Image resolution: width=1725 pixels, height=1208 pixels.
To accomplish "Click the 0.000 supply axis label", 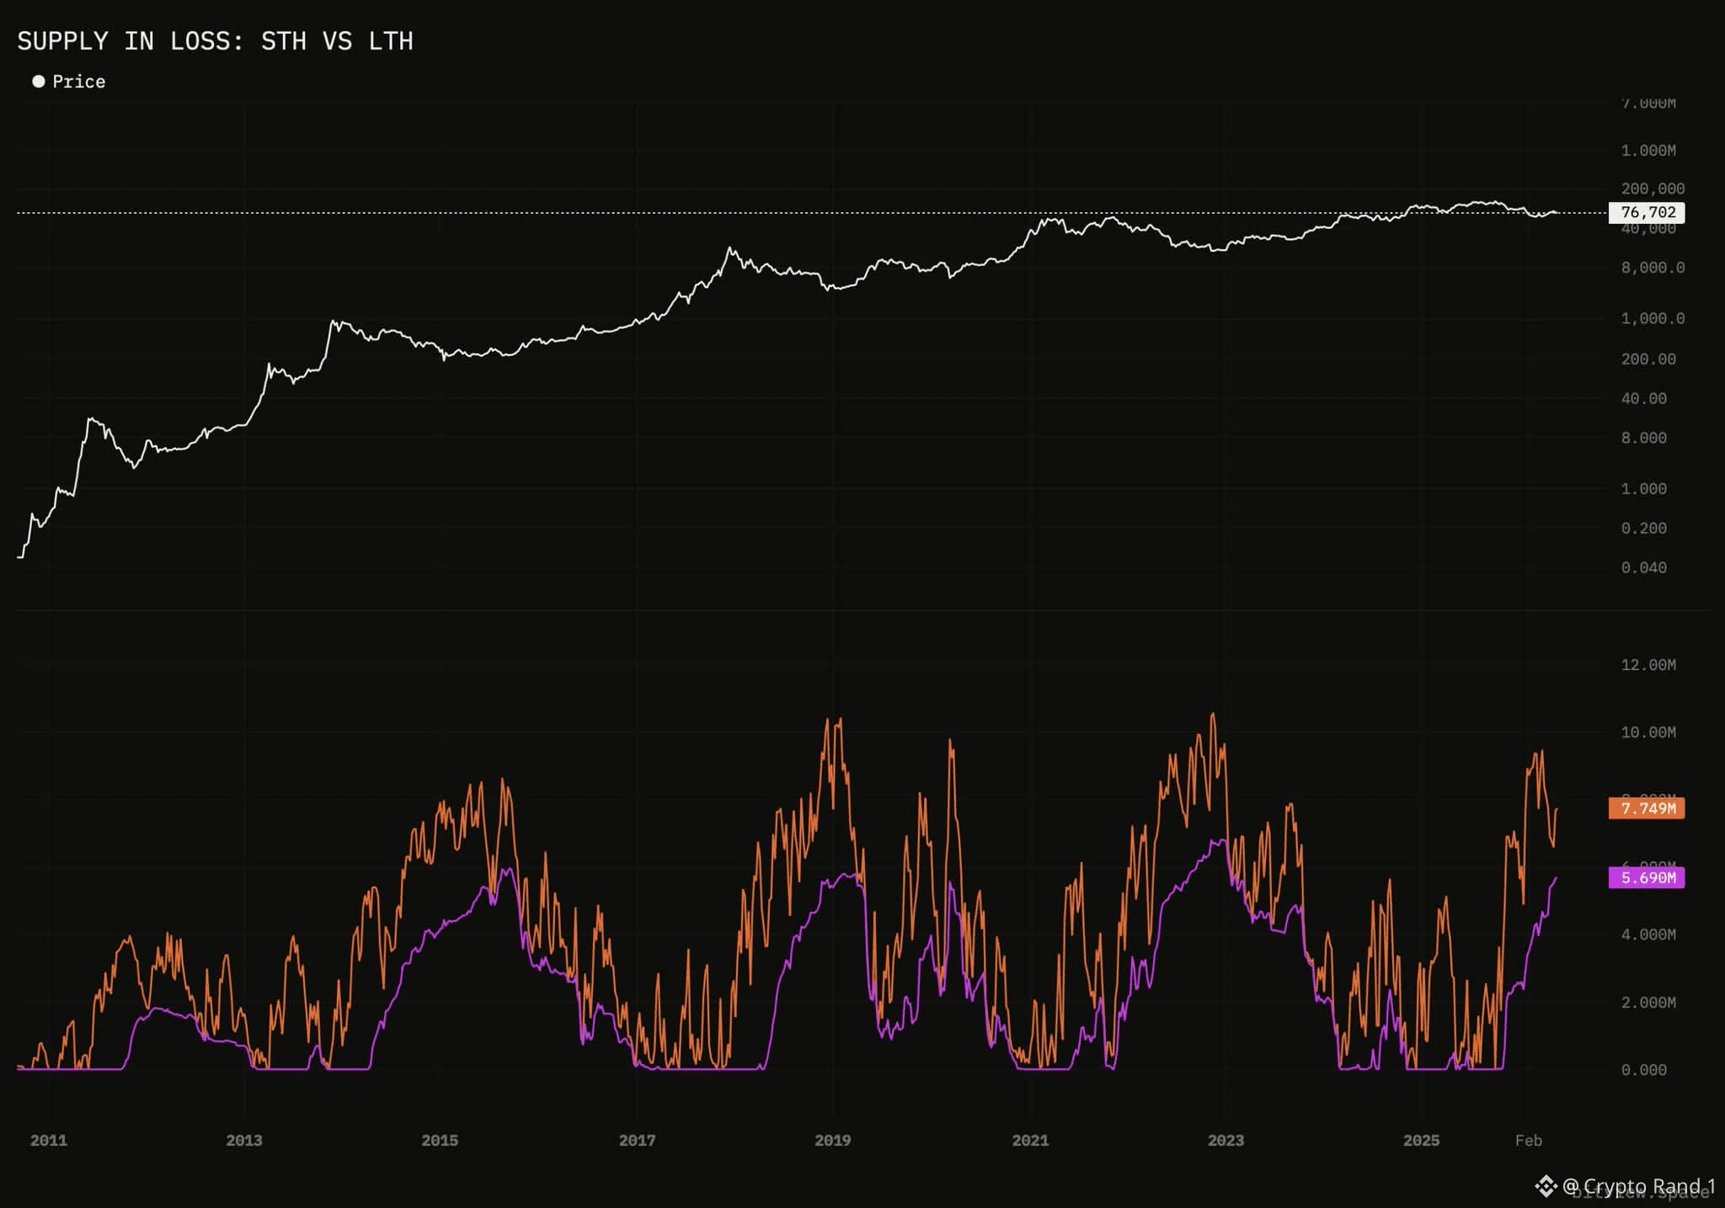I will coord(1644,1070).
